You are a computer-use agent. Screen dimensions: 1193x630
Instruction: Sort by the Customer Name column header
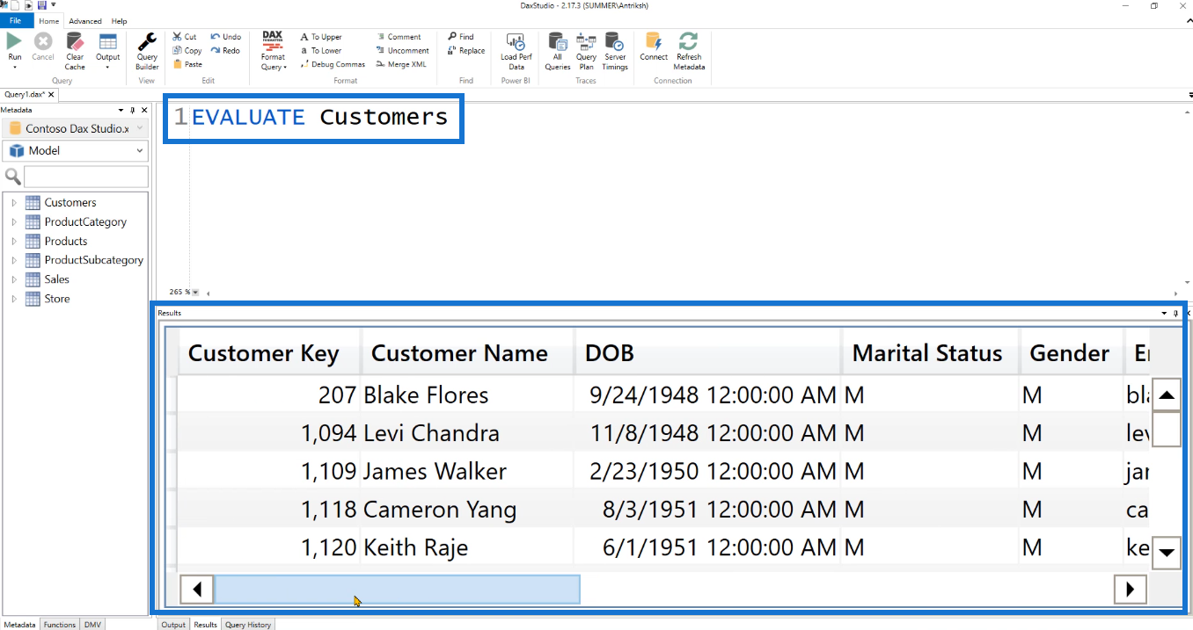click(467, 352)
